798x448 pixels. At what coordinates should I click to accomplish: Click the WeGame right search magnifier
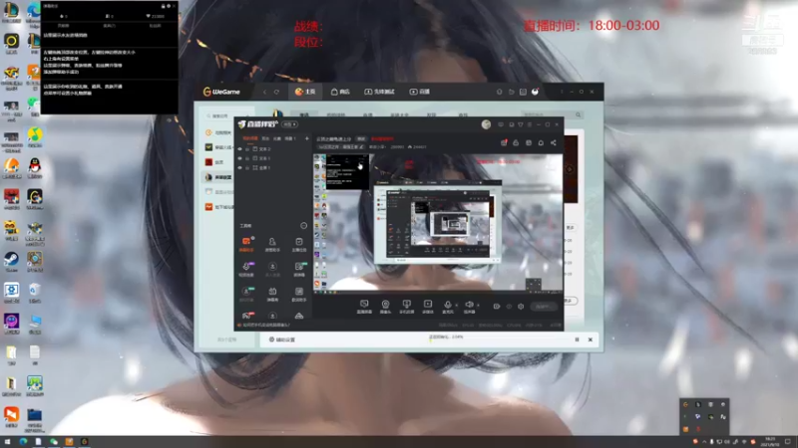click(x=579, y=114)
